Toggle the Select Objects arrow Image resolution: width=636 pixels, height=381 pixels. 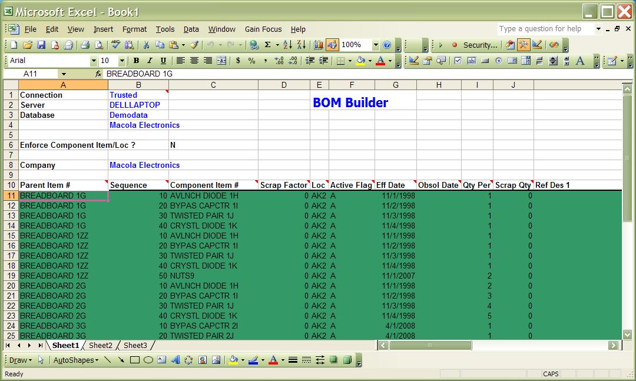click(41, 360)
